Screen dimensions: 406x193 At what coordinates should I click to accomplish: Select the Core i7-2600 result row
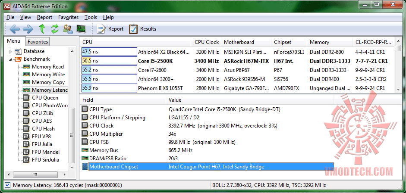tap(238, 70)
